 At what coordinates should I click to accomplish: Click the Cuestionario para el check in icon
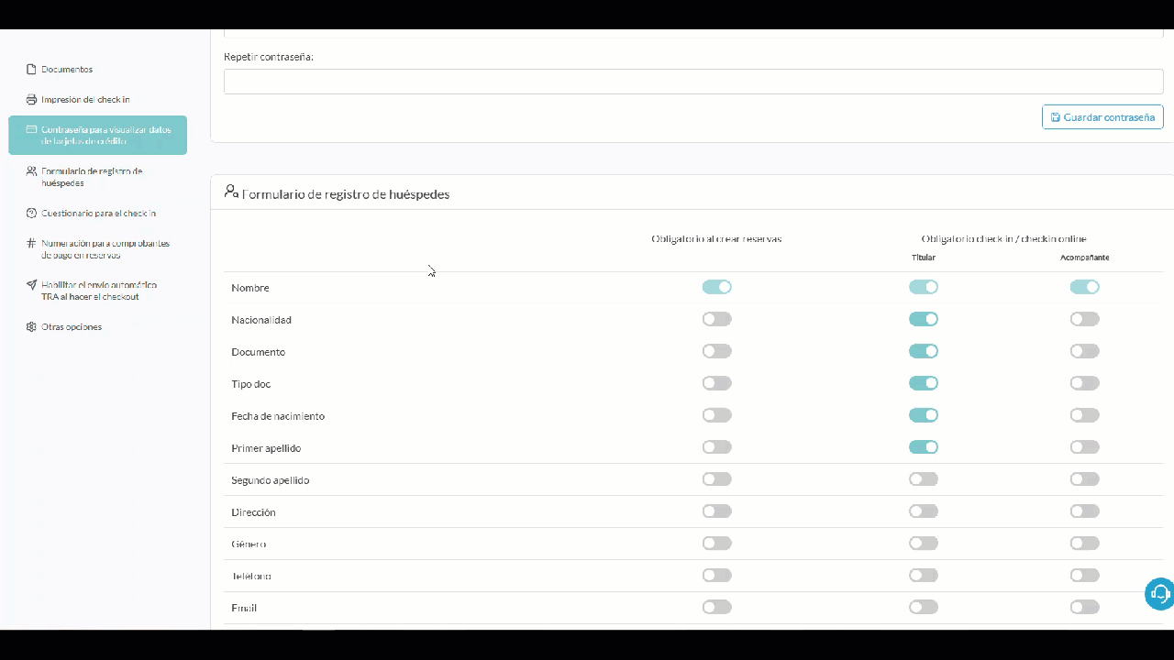(31, 214)
